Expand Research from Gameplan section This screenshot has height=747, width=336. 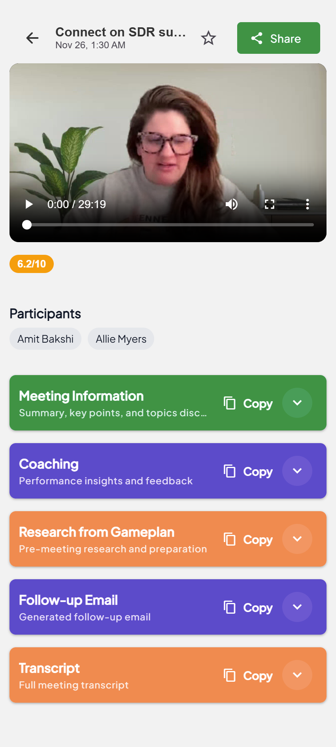pos(297,539)
